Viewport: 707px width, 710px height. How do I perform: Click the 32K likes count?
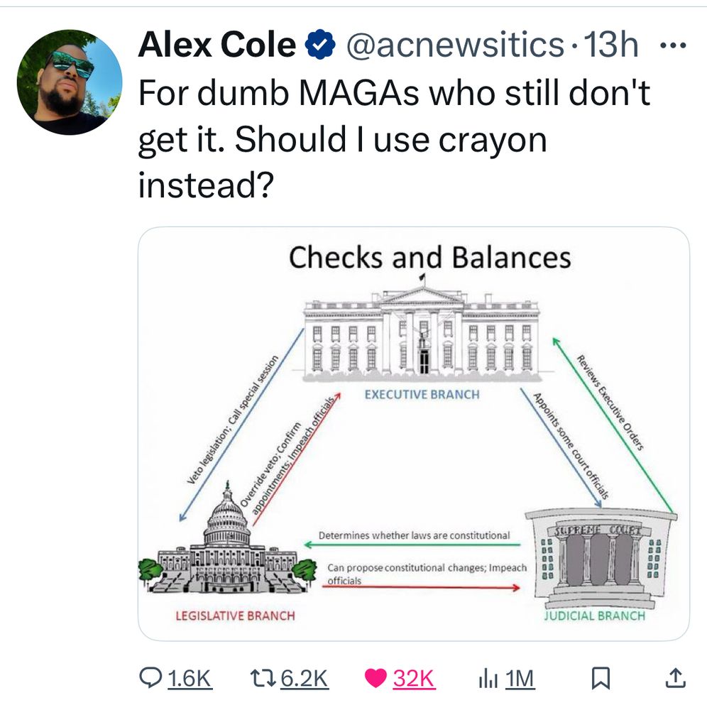413,679
